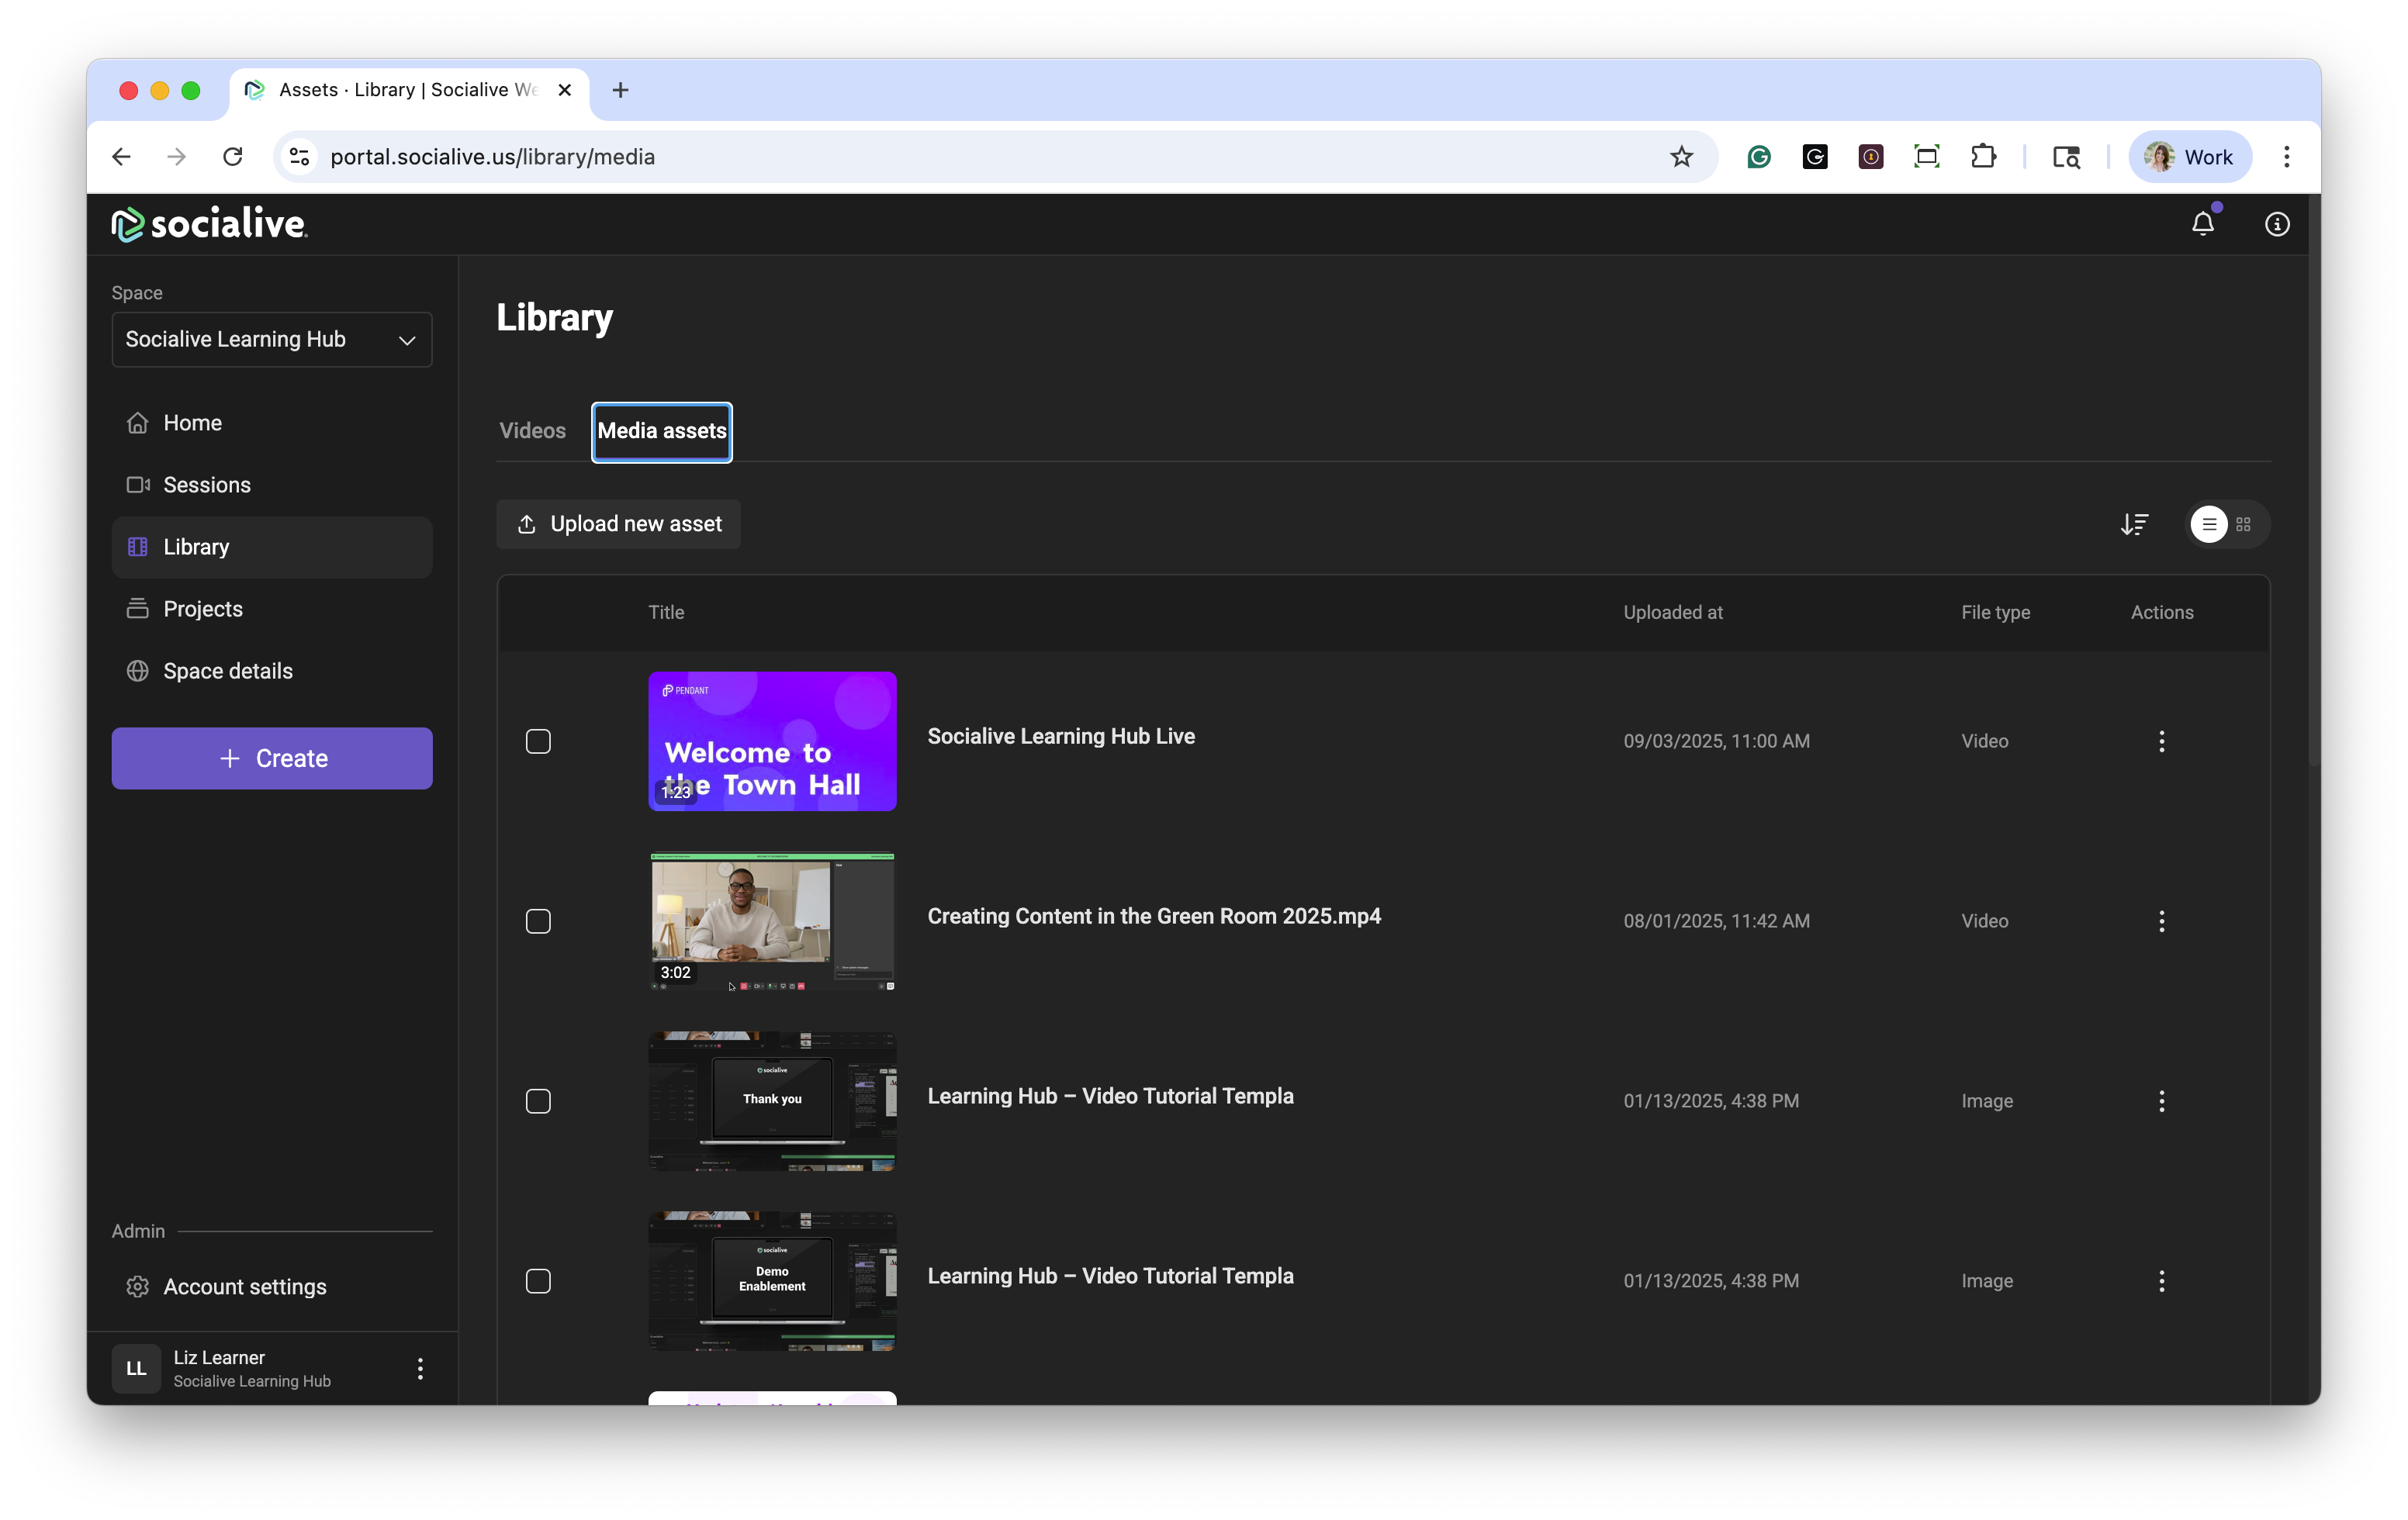The height and width of the screenshot is (1520, 2408).
Task: Open the notifications bell
Action: (x=2202, y=224)
